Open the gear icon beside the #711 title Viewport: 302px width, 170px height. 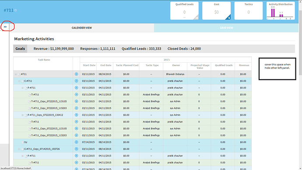[x=16, y=10]
